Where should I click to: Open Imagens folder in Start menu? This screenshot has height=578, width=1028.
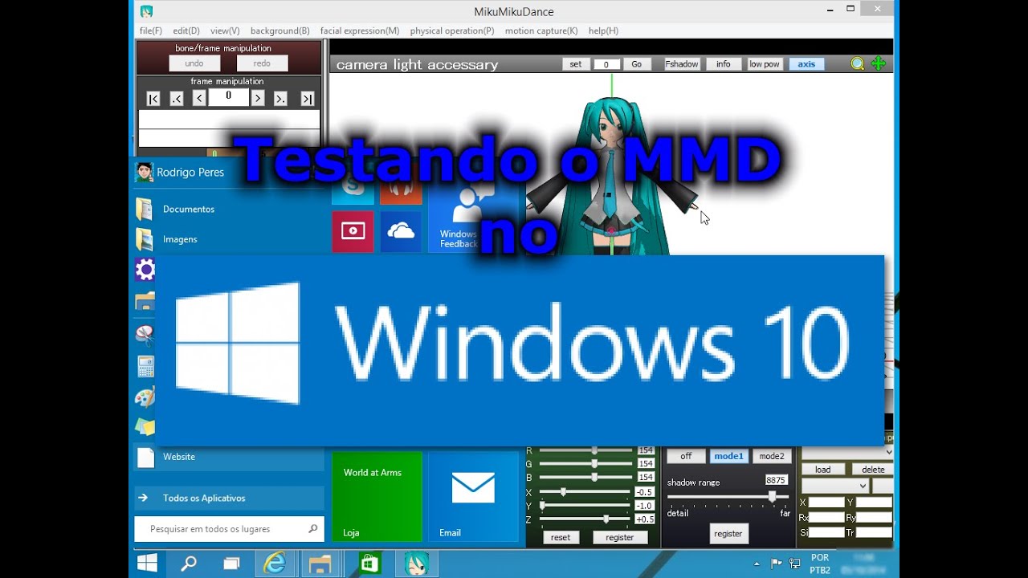tap(228, 239)
